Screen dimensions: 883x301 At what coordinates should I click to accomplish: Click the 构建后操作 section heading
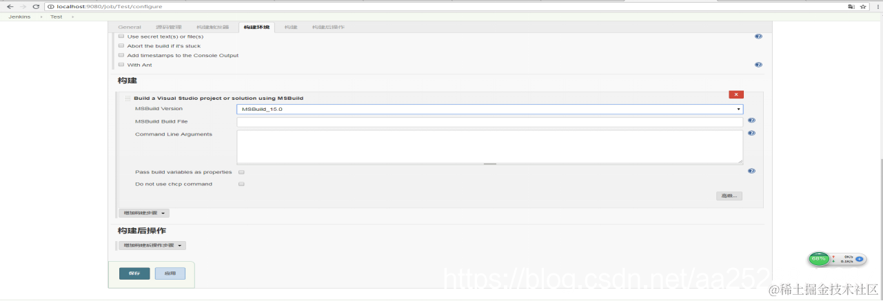pyautogui.click(x=142, y=230)
